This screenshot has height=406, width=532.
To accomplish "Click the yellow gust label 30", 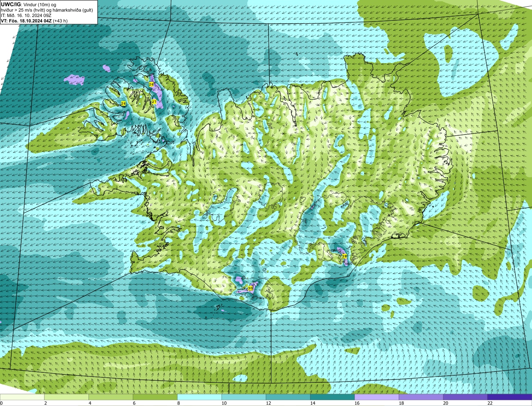I will coord(250,288).
